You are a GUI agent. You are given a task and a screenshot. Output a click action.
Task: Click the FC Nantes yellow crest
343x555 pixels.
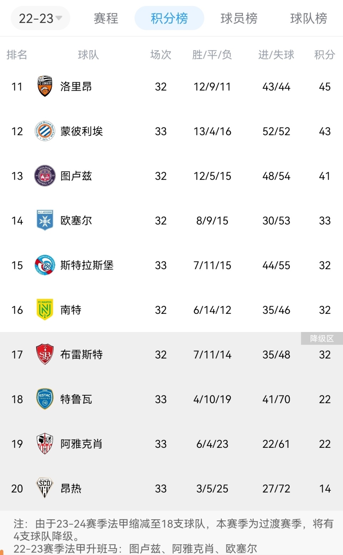tap(45, 309)
